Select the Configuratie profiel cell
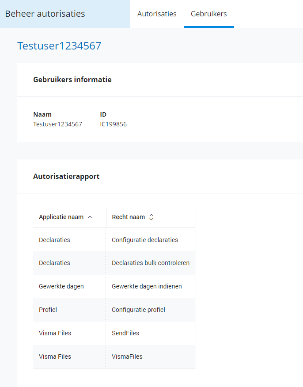303x387 pixels. [138, 310]
